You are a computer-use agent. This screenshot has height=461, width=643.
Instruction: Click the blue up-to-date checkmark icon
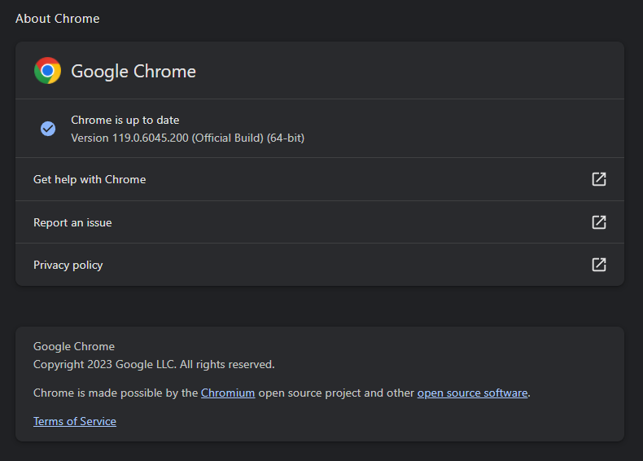click(x=48, y=129)
